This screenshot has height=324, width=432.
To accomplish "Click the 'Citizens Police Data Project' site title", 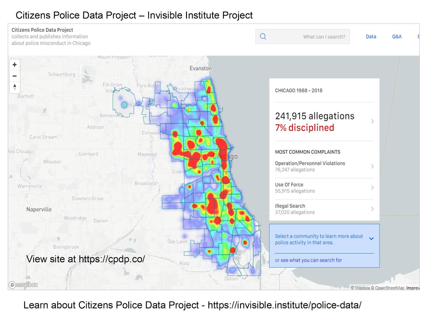I will pyautogui.click(x=42, y=30).
